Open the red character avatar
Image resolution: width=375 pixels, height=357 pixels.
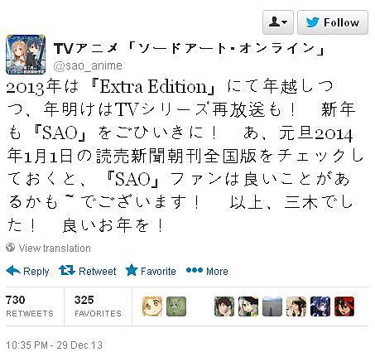tap(344, 306)
